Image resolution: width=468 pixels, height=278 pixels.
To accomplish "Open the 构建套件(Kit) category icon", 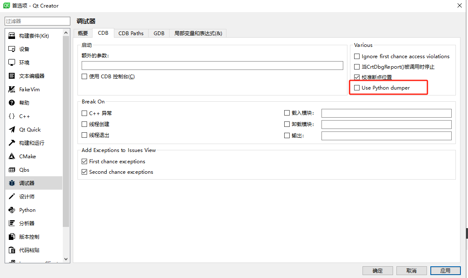I will click(12, 36).
